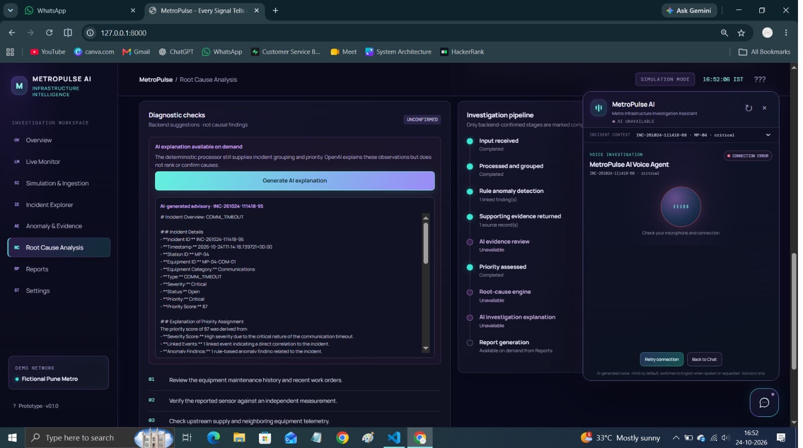Tap the voice agent microphone orb
This screenshot has width=803, height=448.
[681, 206]
